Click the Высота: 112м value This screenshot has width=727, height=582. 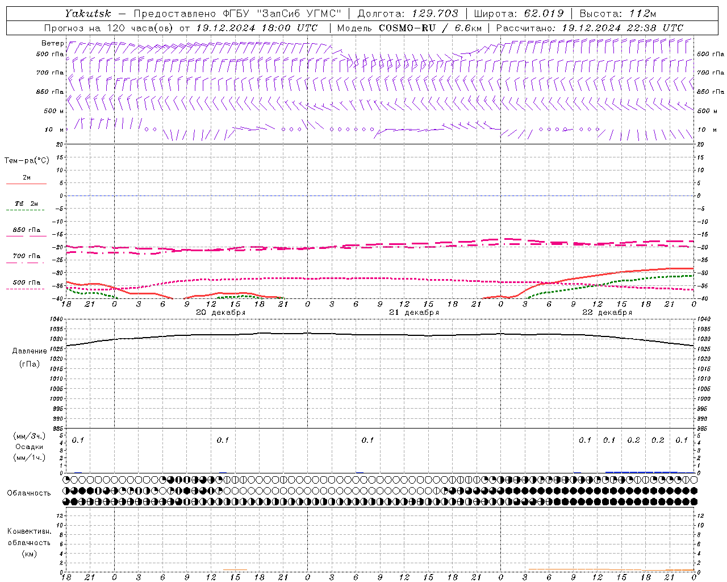618,14
